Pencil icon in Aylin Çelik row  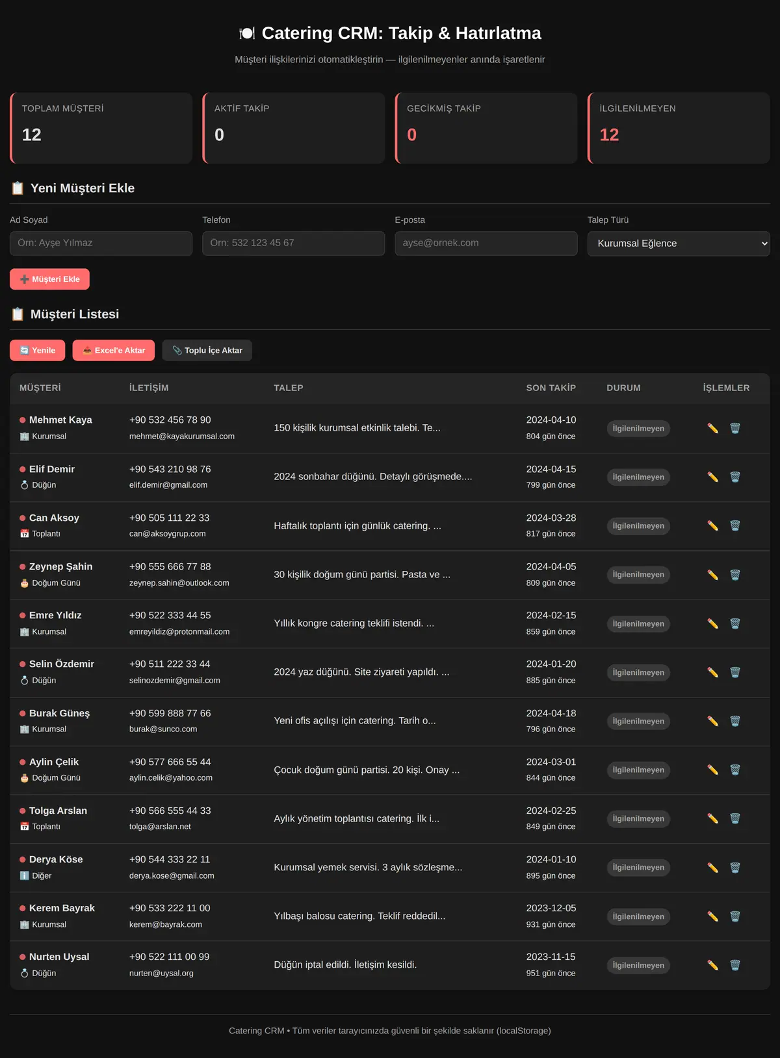point(713,770)
